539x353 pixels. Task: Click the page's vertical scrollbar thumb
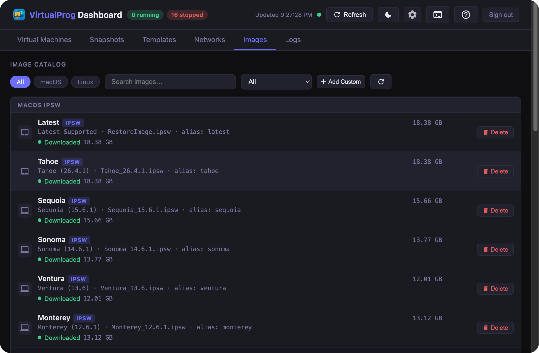[x=535, y=67]
